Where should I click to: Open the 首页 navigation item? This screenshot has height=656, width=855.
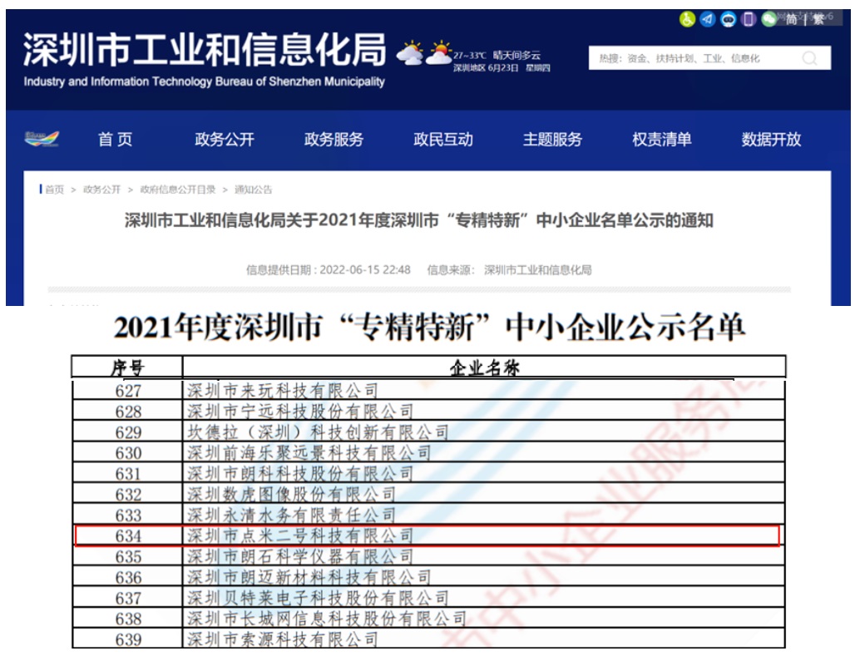(115, 140)
